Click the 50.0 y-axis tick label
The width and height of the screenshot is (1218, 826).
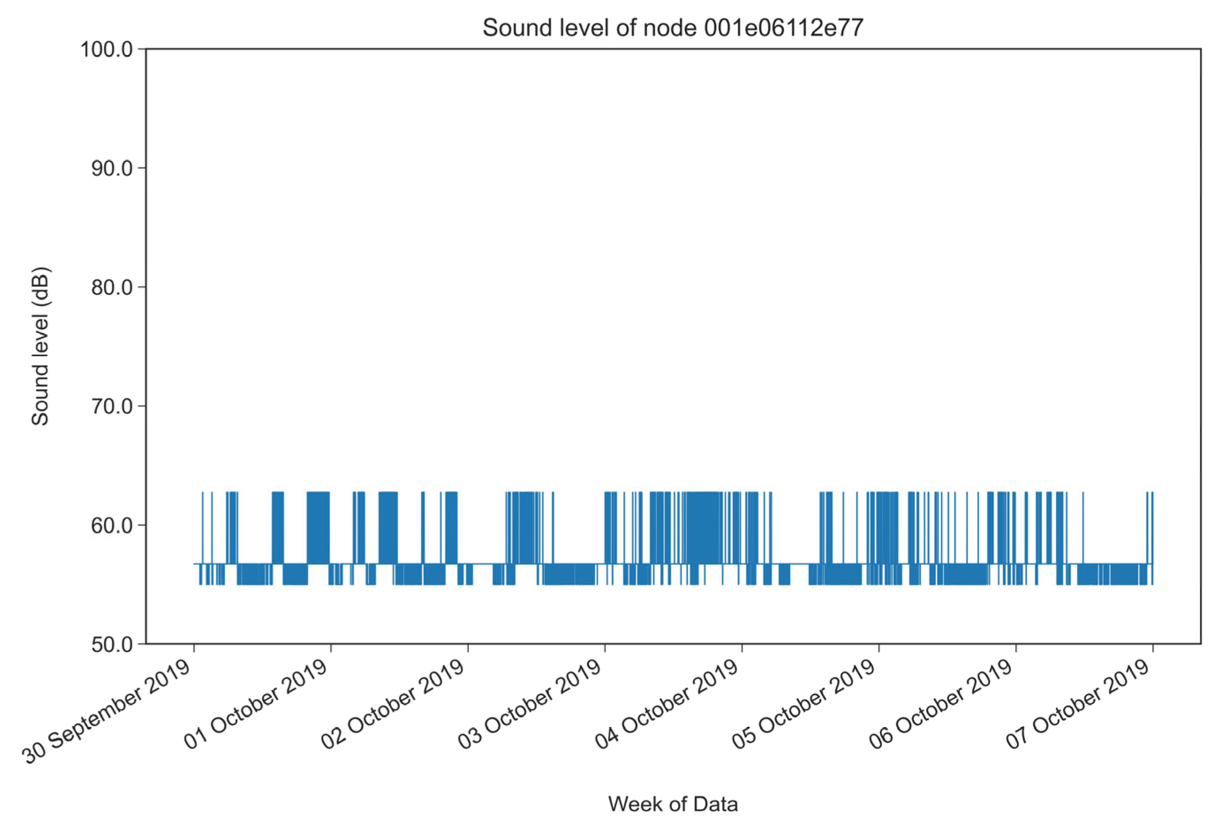[x=111, y=644]
